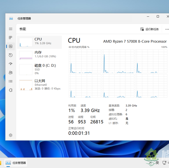The image size is (169, 168).
Task: Click 英 input method indicator
Action: (x=157, y=163)
